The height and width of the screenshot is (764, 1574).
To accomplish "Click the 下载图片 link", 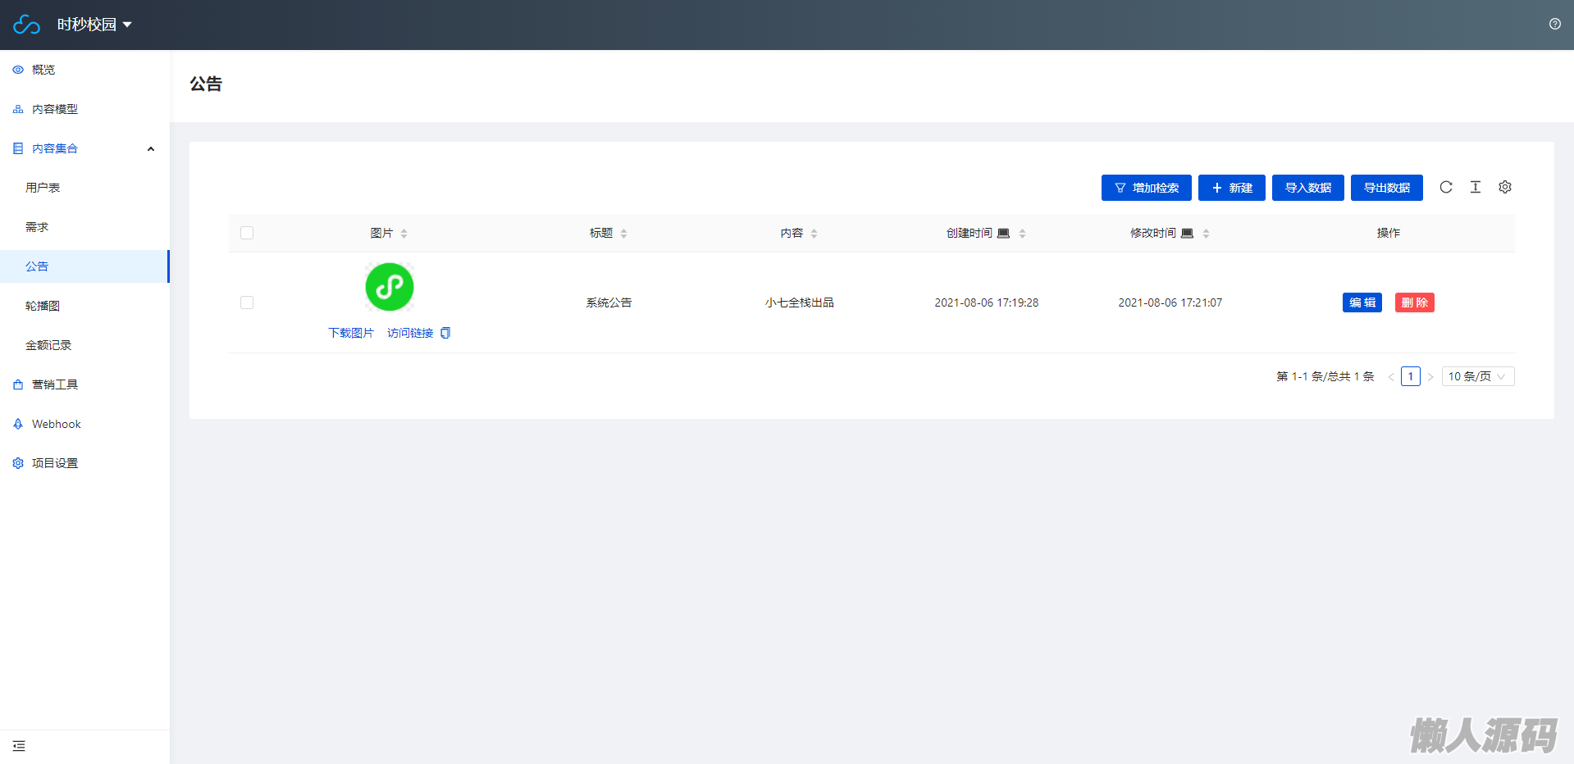I will click(x=351, y=333).
